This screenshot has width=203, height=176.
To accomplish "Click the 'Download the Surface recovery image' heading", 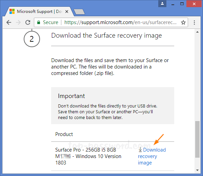I will [x=106, y=36].
